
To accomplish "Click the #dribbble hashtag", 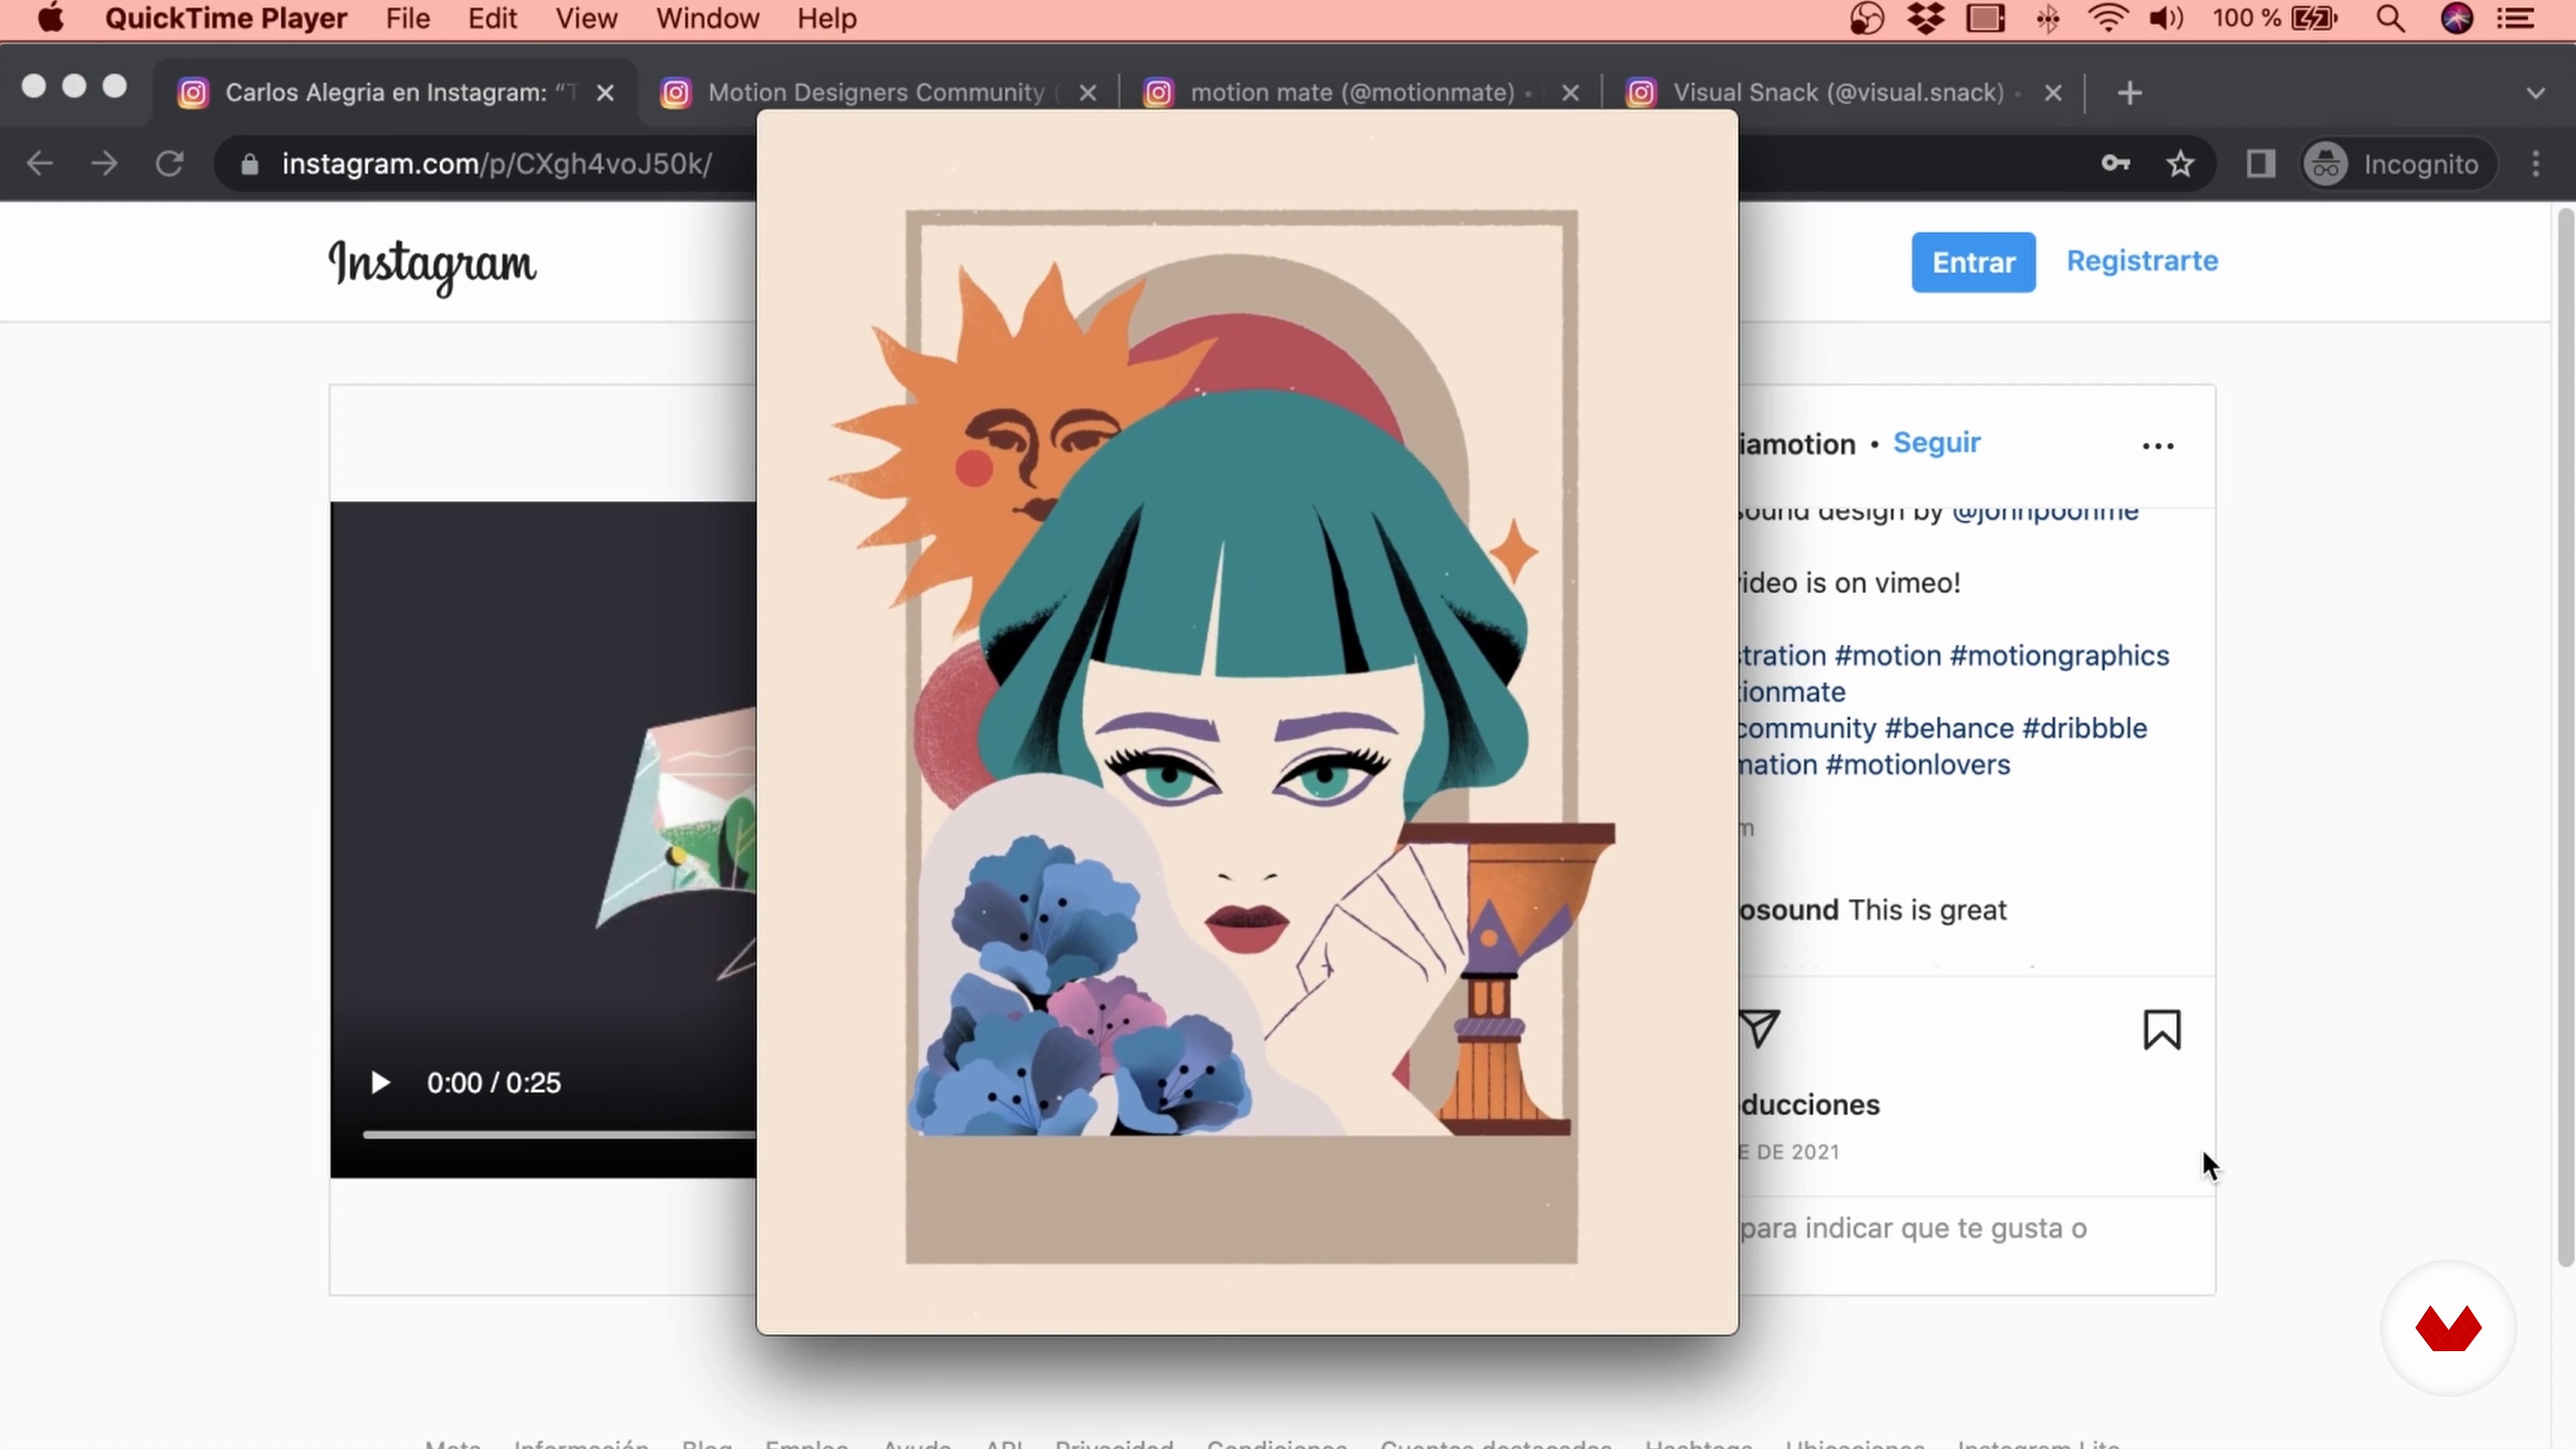I will pyautogui.click(x=2084, y=729).
